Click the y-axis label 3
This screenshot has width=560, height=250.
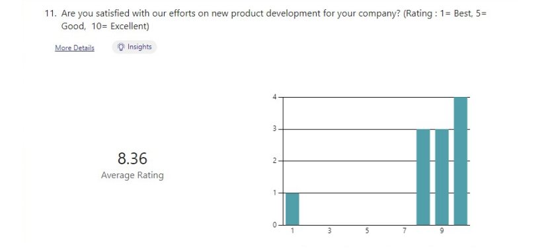(274, 129)
